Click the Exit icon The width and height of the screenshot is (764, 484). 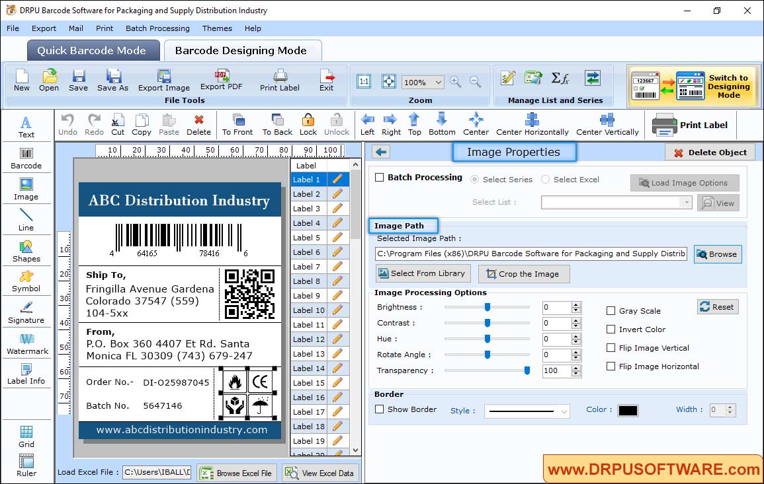click(x=327, y=81)
